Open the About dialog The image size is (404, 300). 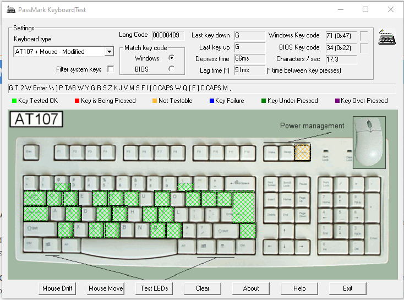[251, 288]
